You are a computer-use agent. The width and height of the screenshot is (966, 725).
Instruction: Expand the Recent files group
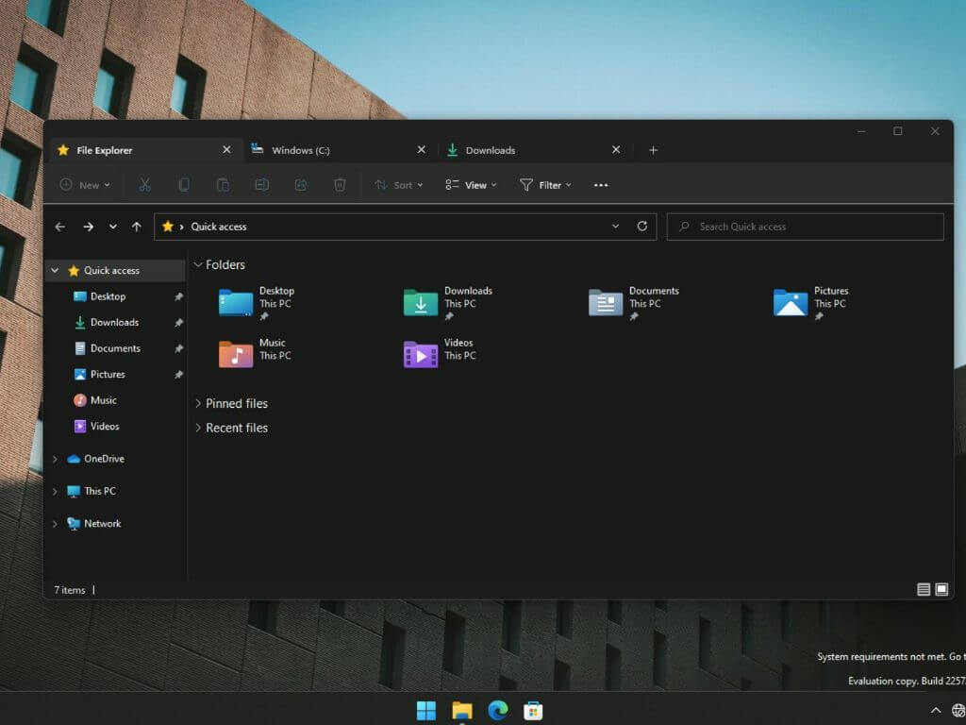(198, 428)
